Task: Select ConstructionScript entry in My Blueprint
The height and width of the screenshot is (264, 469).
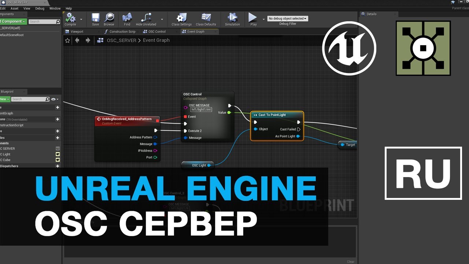Action: point(12,125)
